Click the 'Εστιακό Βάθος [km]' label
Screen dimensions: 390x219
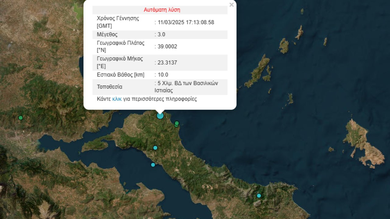click(x=120, y=75)
